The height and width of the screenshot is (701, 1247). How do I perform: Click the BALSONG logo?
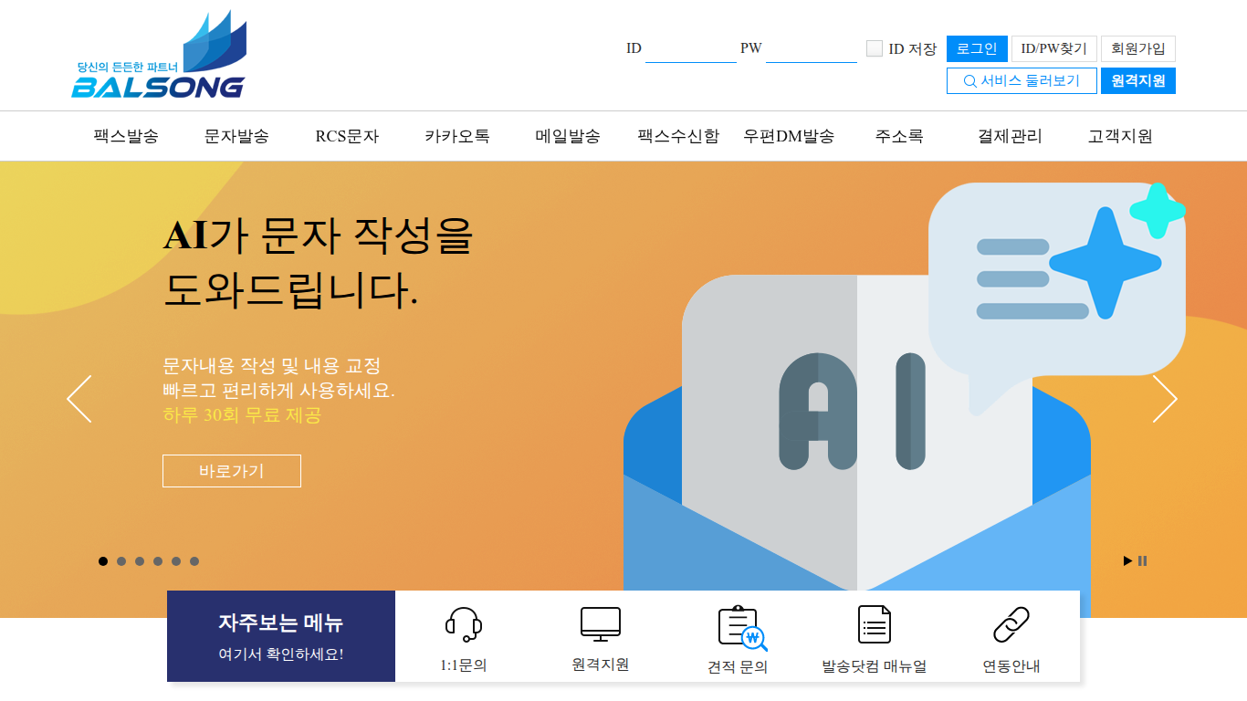(159, 54)
